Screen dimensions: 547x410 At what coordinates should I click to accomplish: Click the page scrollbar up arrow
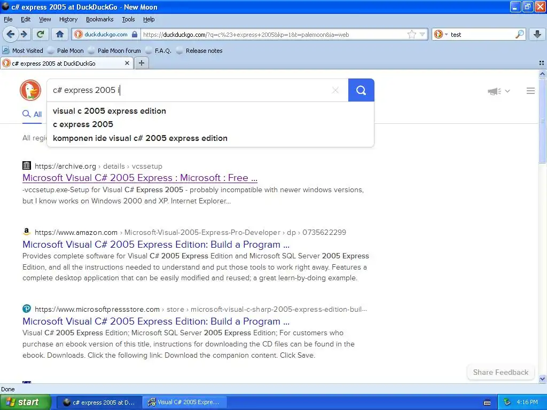tap(542, 74)
